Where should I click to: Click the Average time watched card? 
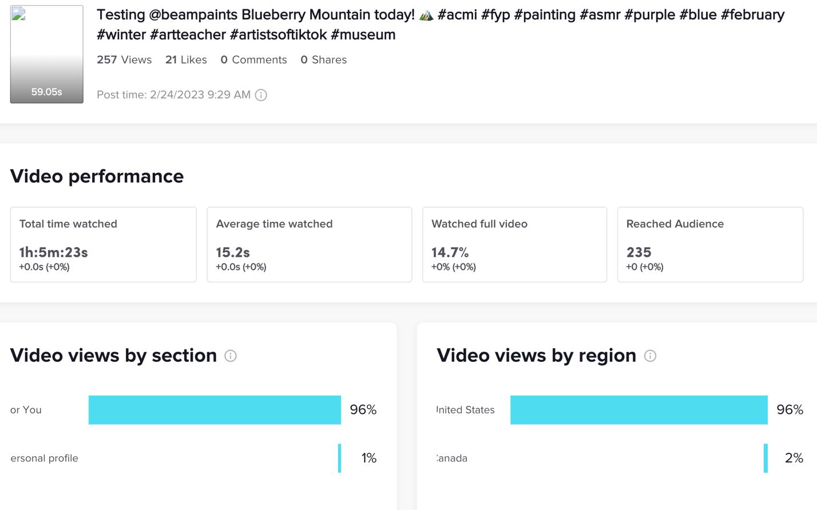click(309, 244)
